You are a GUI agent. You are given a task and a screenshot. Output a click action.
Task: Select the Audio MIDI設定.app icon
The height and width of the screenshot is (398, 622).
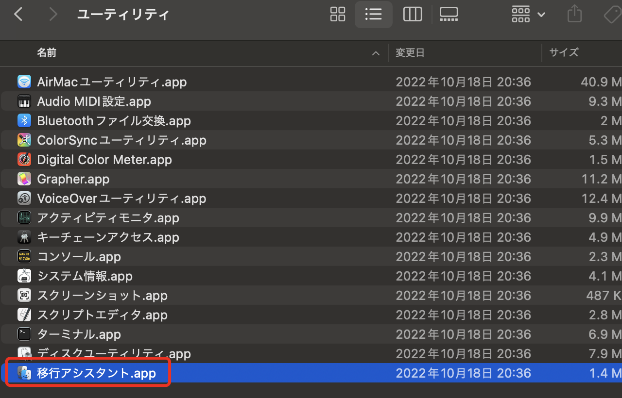click(x=24, y=101)
